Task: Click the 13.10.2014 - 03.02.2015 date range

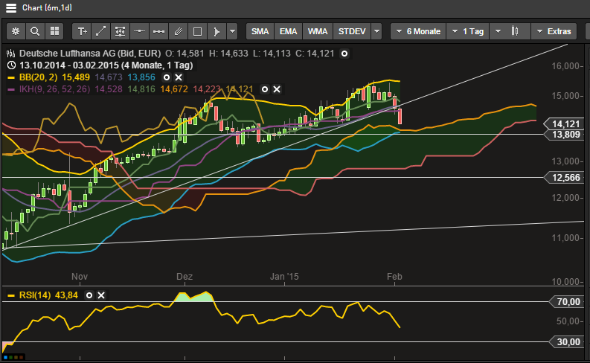Action: [106, 65]
